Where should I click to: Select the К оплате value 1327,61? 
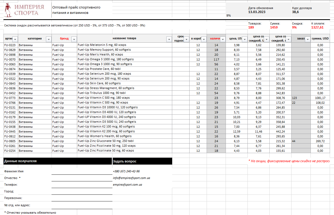(x=317, y=27)
